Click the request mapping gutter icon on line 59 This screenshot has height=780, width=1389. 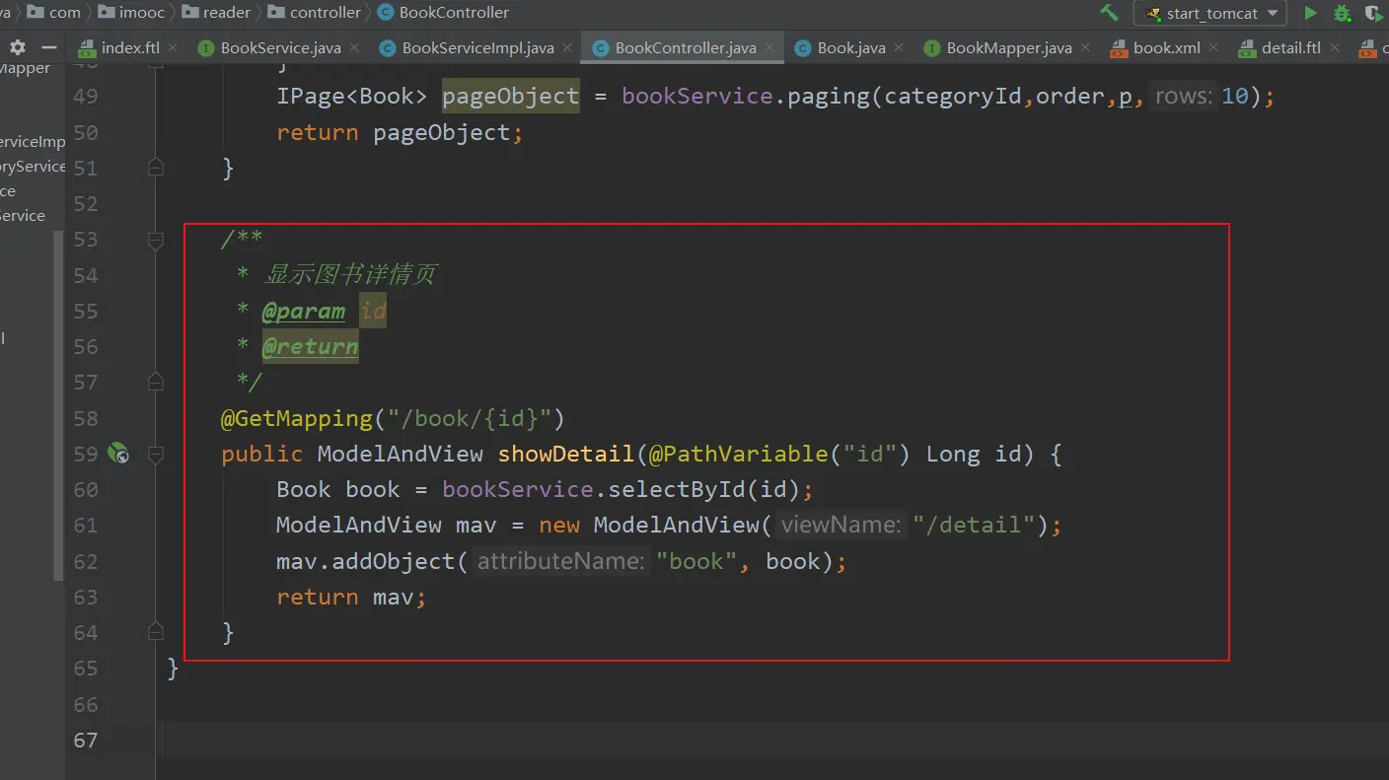click(118, 454)
